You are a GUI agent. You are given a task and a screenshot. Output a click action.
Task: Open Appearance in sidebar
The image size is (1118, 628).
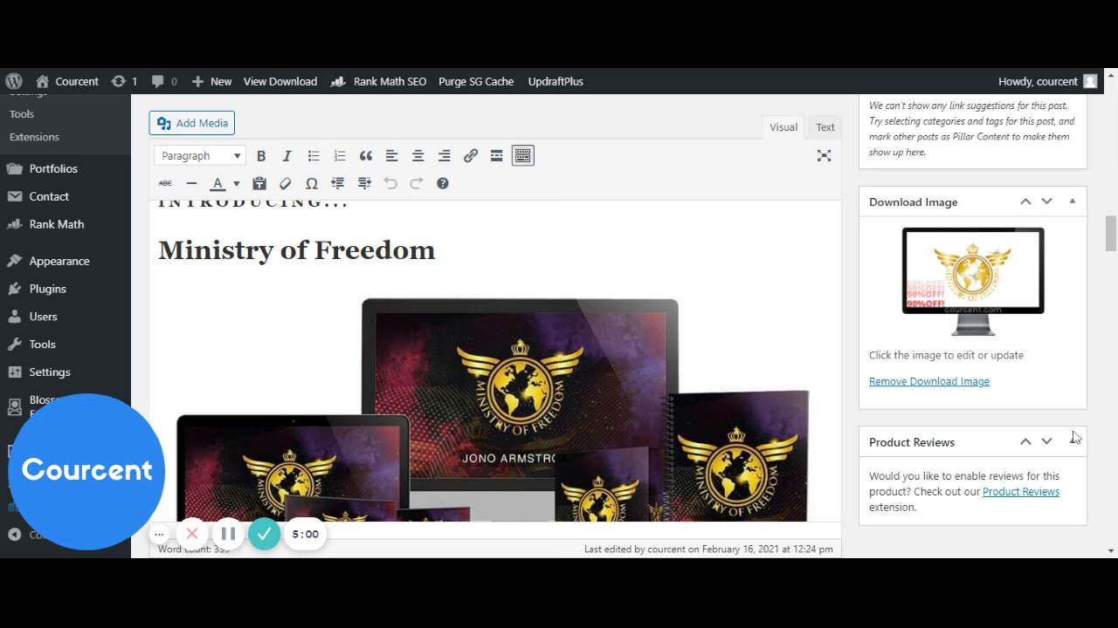tap(59, 261)
